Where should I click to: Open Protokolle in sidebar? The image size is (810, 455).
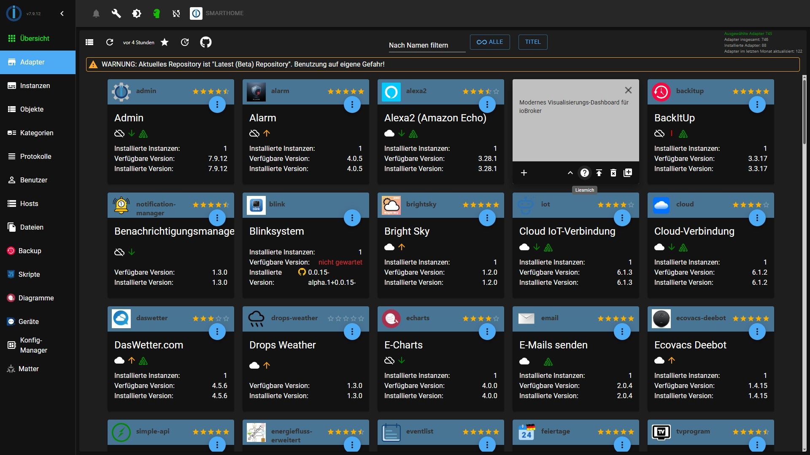tap(38, 156)
